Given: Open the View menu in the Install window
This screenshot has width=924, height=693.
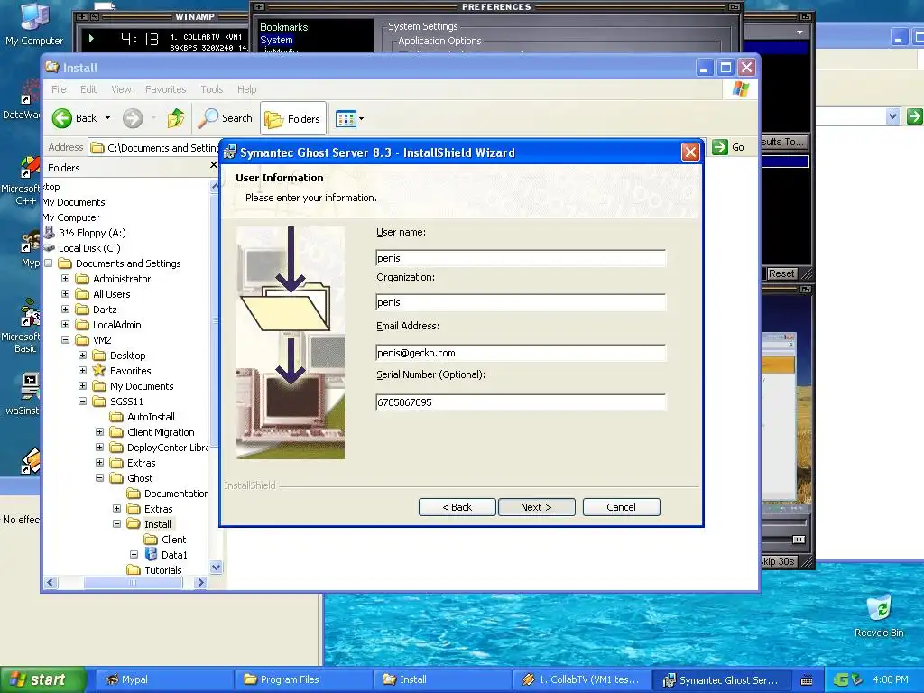Looking at the screenshot, I should [122, 89].
